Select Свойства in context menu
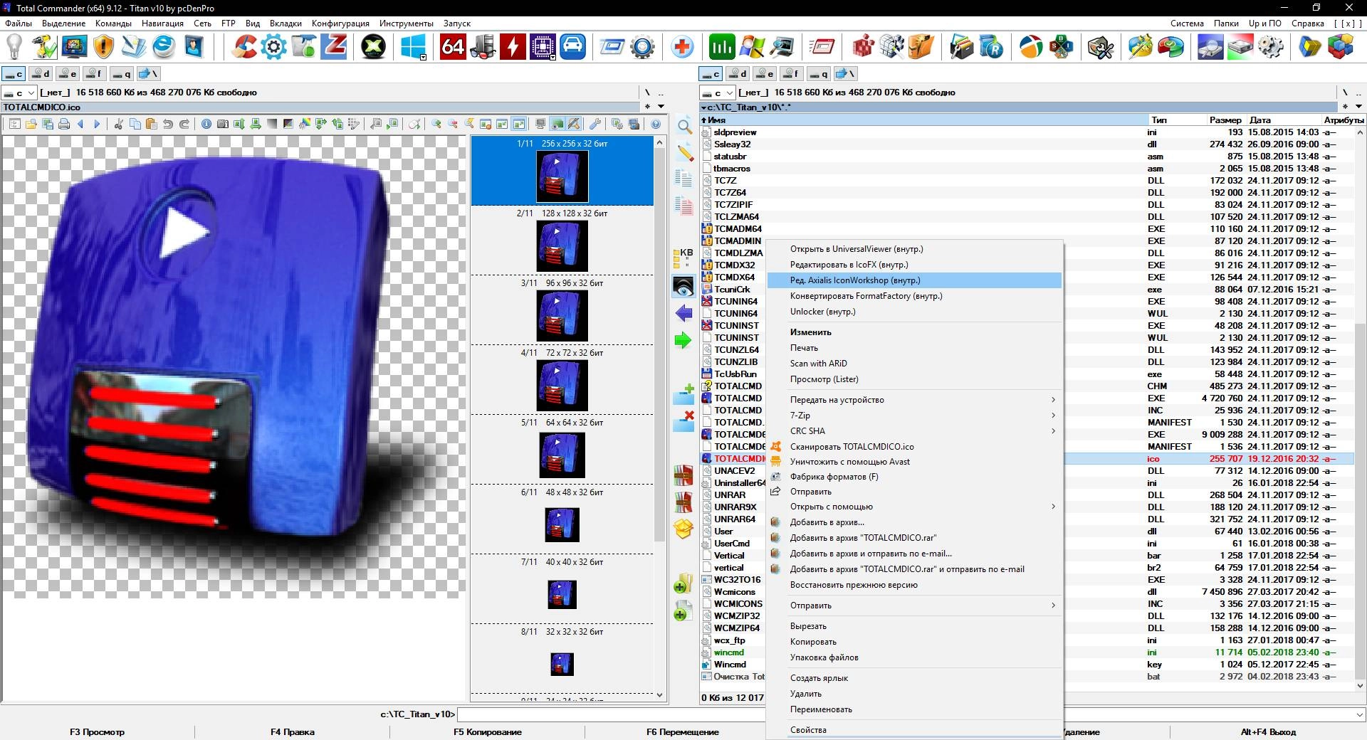Image resolution: width=1367 pixels, height=740 pixels. coord(915,730)
